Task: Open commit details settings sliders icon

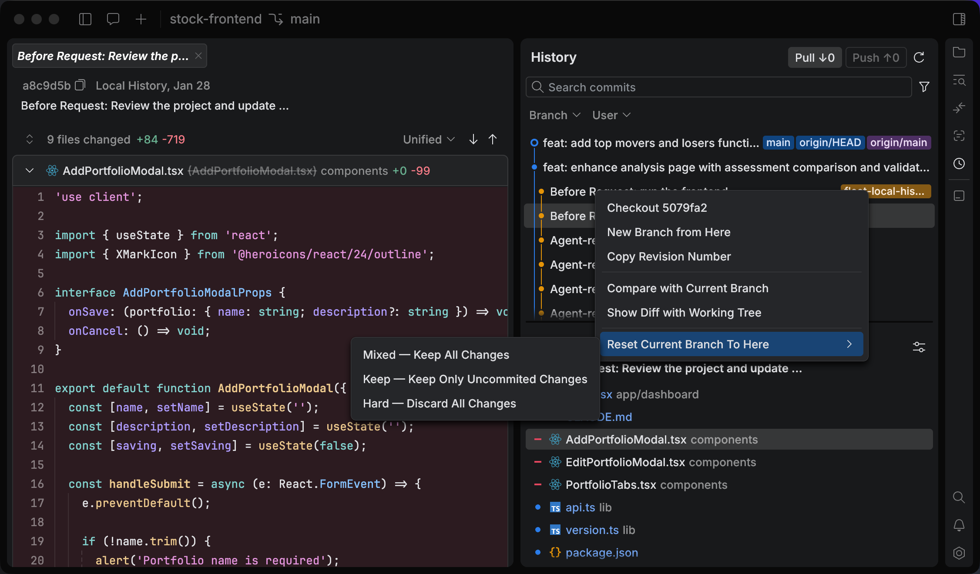Action: tap(919, 347)
